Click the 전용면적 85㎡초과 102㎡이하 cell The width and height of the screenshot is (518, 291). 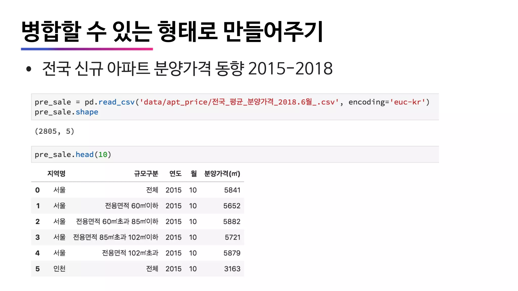click(116, 237)
